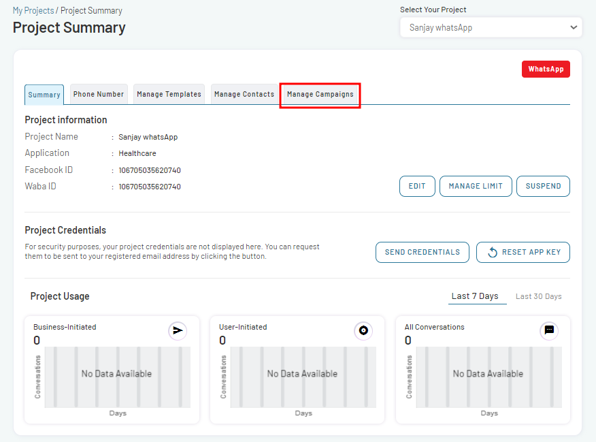The height and width of the screenshot is (442, 596).
Task: Suspend the project with the Suspend button
Action: click(543, 186)
